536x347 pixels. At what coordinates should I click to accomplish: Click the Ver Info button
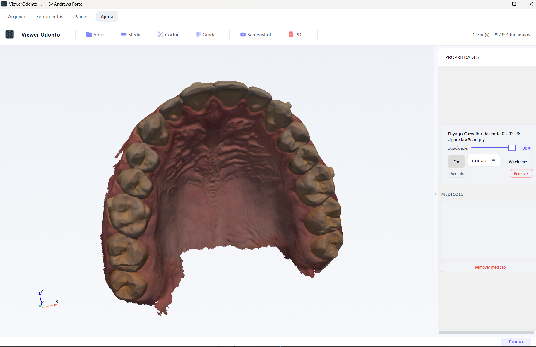458,173
